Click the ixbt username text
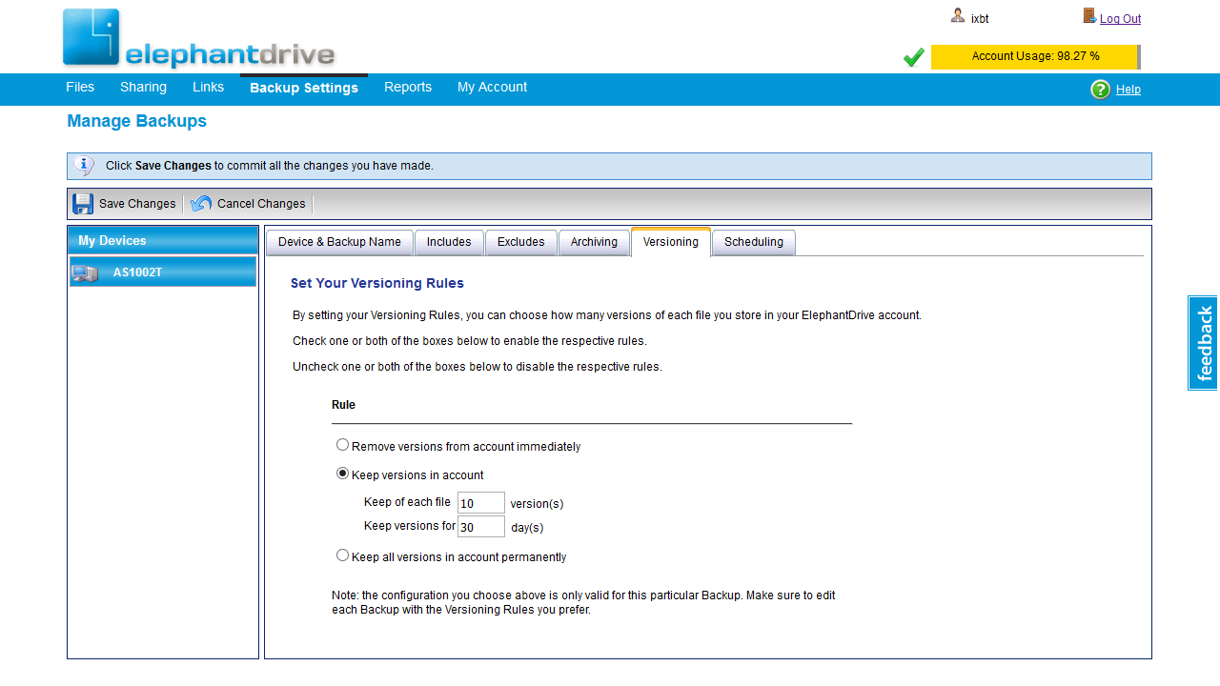 980,19
